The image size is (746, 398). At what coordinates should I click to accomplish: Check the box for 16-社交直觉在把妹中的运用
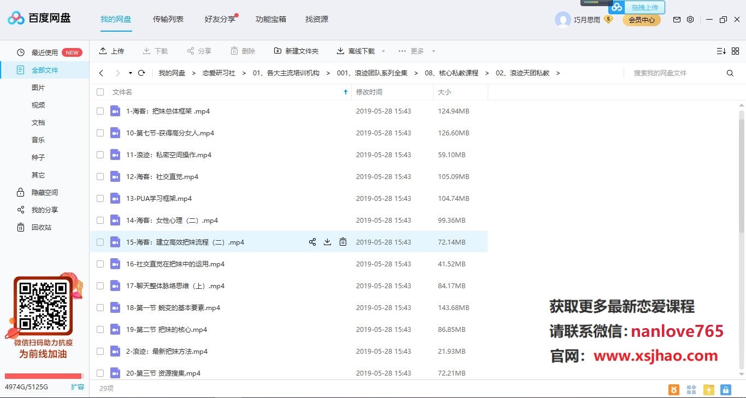[100, 264]
